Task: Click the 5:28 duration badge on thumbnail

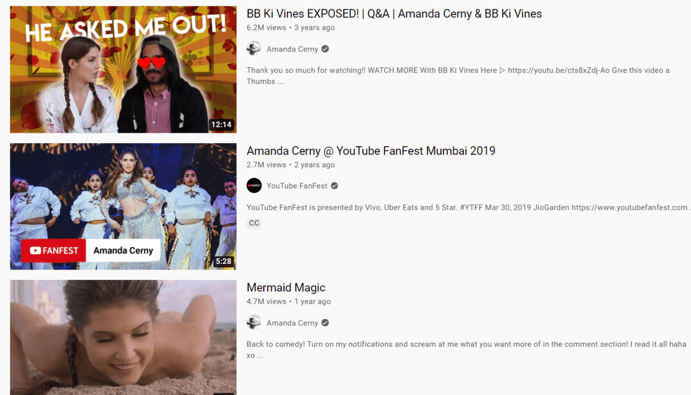Action: tap(223, 261)
